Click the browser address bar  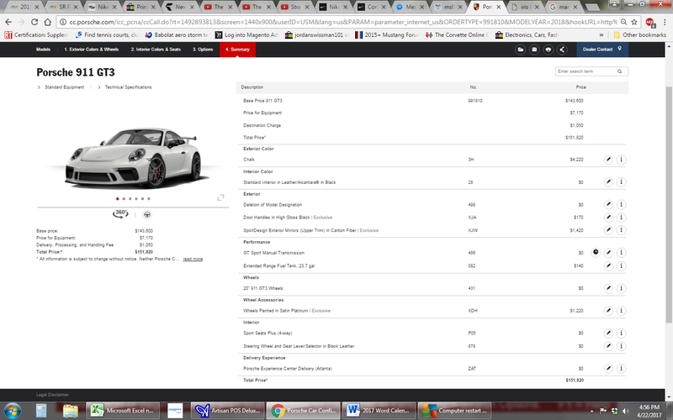342,22
